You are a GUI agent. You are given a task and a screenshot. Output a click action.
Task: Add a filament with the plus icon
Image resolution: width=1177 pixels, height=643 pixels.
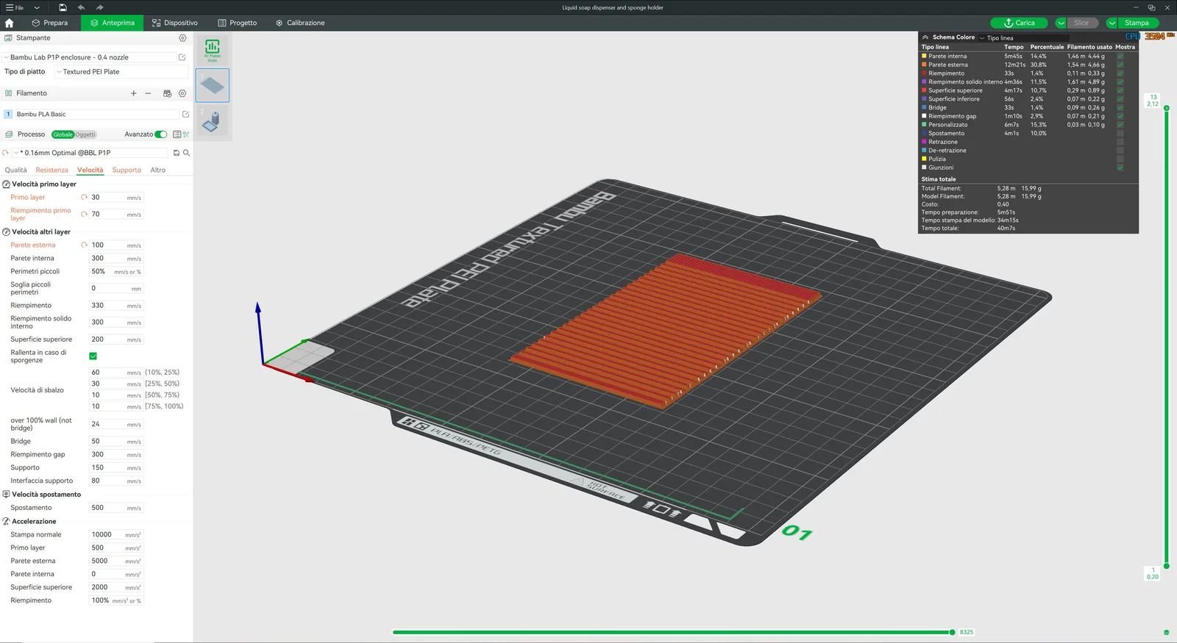pyautogui.click(x=133, y=93)
